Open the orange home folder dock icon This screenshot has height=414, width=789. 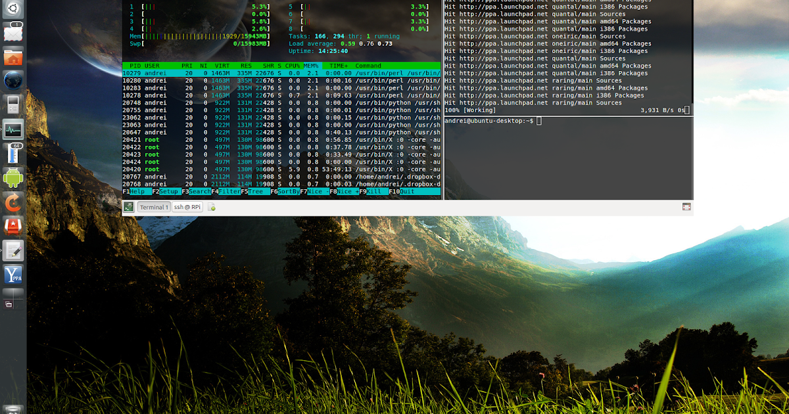coord(12,56)
